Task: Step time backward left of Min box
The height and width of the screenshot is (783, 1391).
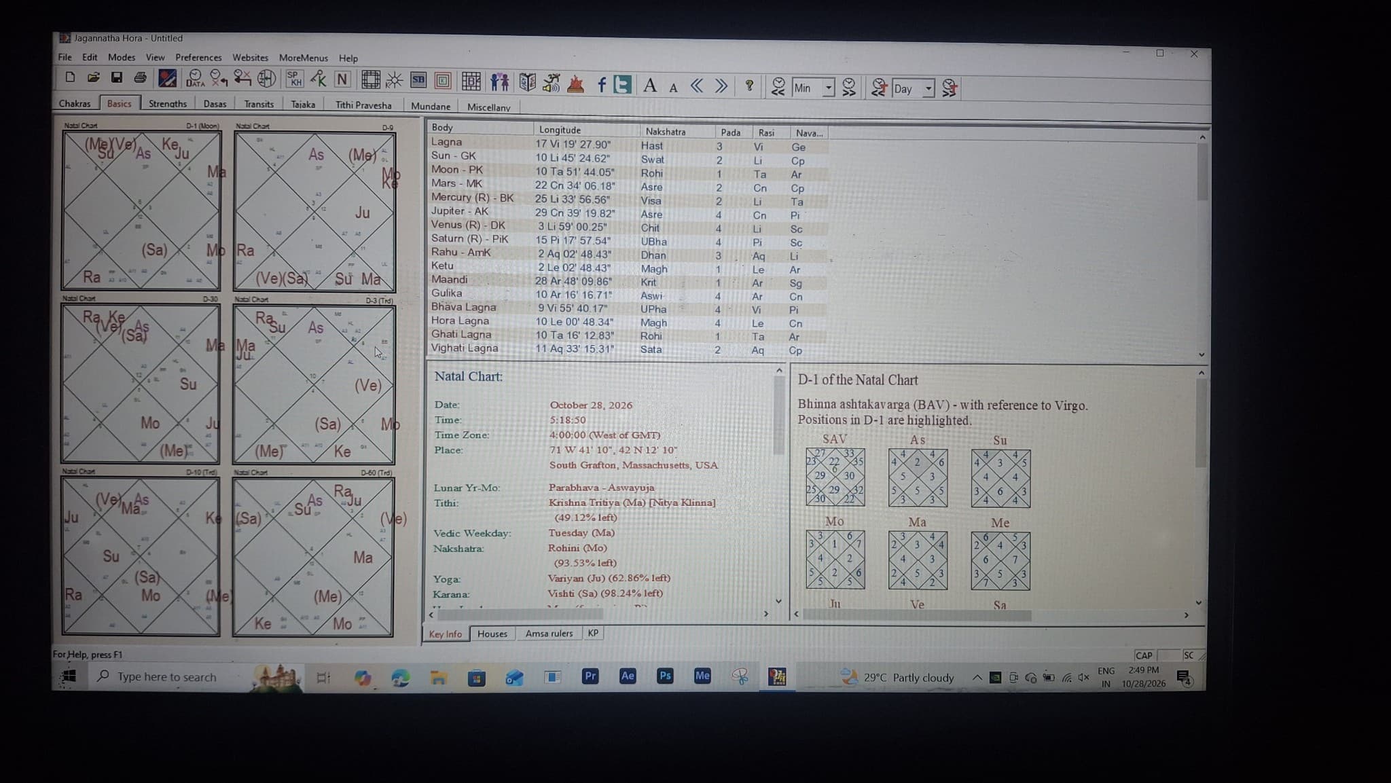Action: point(778,87)
